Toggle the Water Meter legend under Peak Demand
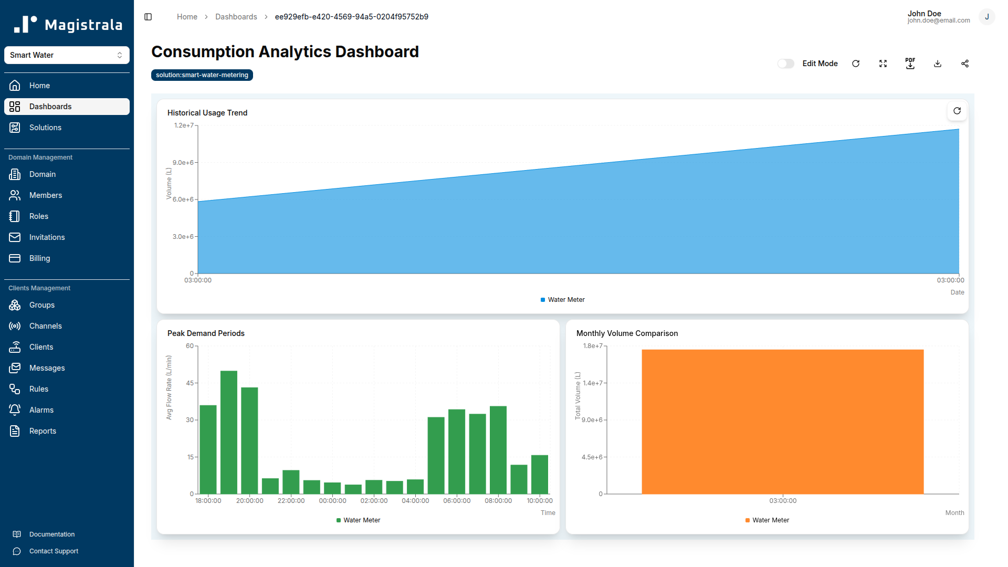This screenshot has width=1008, height=567. tap(358, 520)
